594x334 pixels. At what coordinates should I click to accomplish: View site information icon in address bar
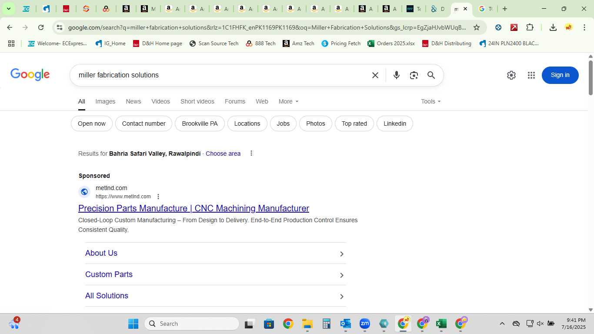click(x=60, y=27)
